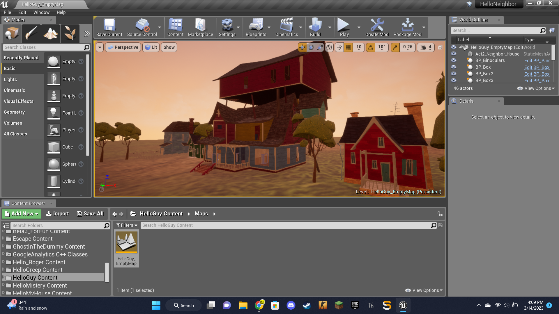Open Discord from taskbar

(x=291, y=305)
